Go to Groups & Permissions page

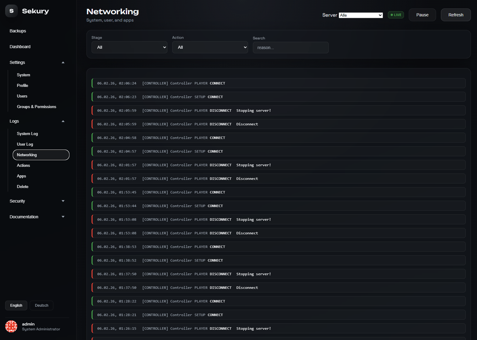[x=36, y=107]
